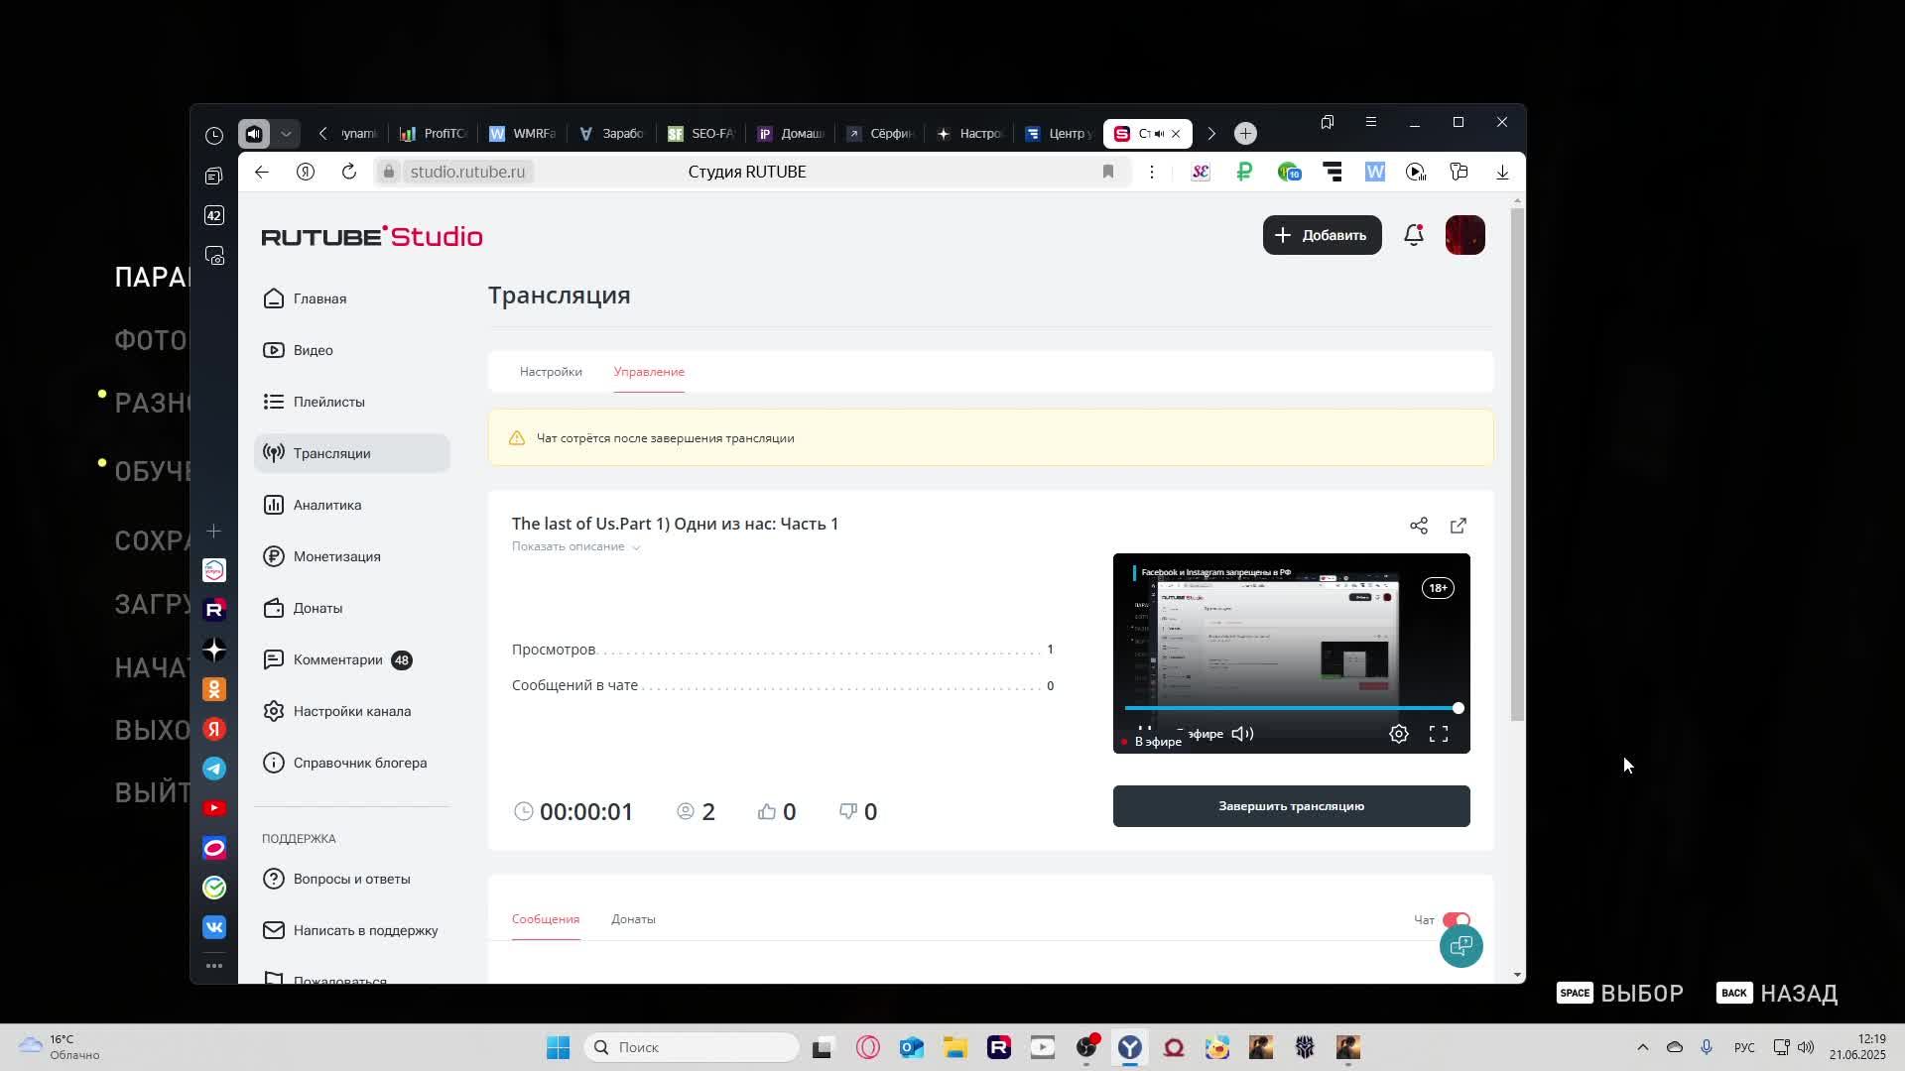
Task: Open user avatar menu
Action: tap(1465, 235)
